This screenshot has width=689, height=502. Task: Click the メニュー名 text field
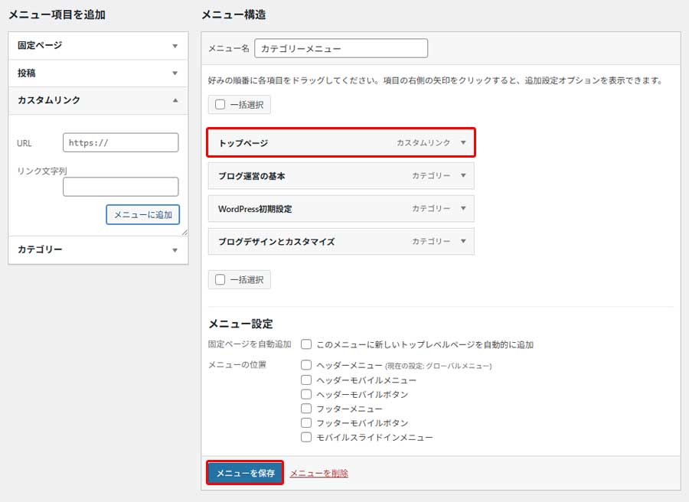[341, 48]
